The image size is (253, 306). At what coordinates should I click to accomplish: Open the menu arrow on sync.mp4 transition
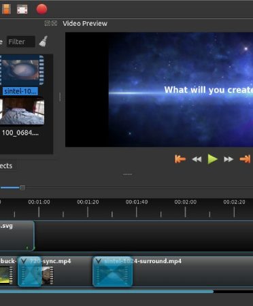coord(24,261)
